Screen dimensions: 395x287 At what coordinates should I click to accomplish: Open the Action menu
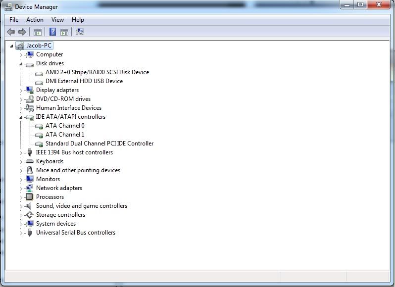coord(35,20)
